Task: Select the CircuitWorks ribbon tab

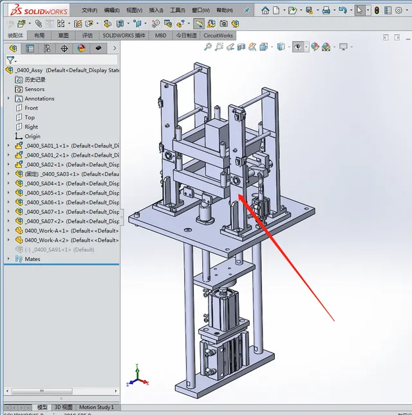Action: tap(218, 35)
